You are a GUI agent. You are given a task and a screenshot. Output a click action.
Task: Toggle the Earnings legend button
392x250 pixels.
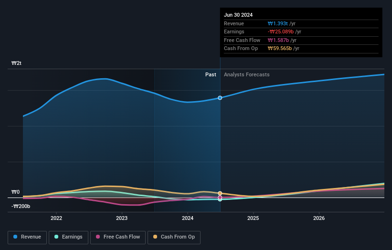68,237
